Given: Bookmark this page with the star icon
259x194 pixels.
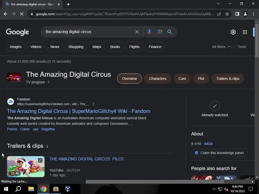Looking at the screenshot, I should point(227,14).
